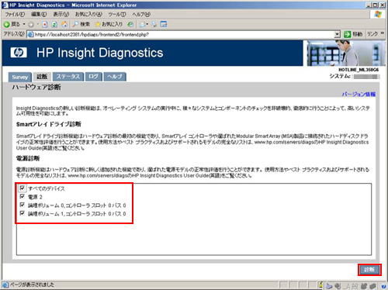Click the Forward arrow button
This screenshot has width=388, height=290.
pyautogui.click(x=31, y=25)
